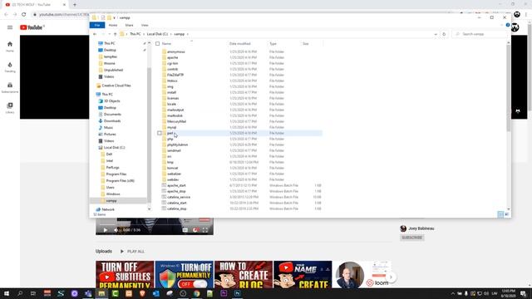Select the catalina_start batch file
The height and width of the screenshot is (299, 532).
click(176, 203)
